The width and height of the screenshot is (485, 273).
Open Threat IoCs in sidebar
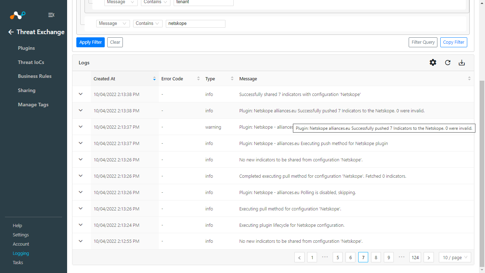pyautogui.click(x=31, y=62)
